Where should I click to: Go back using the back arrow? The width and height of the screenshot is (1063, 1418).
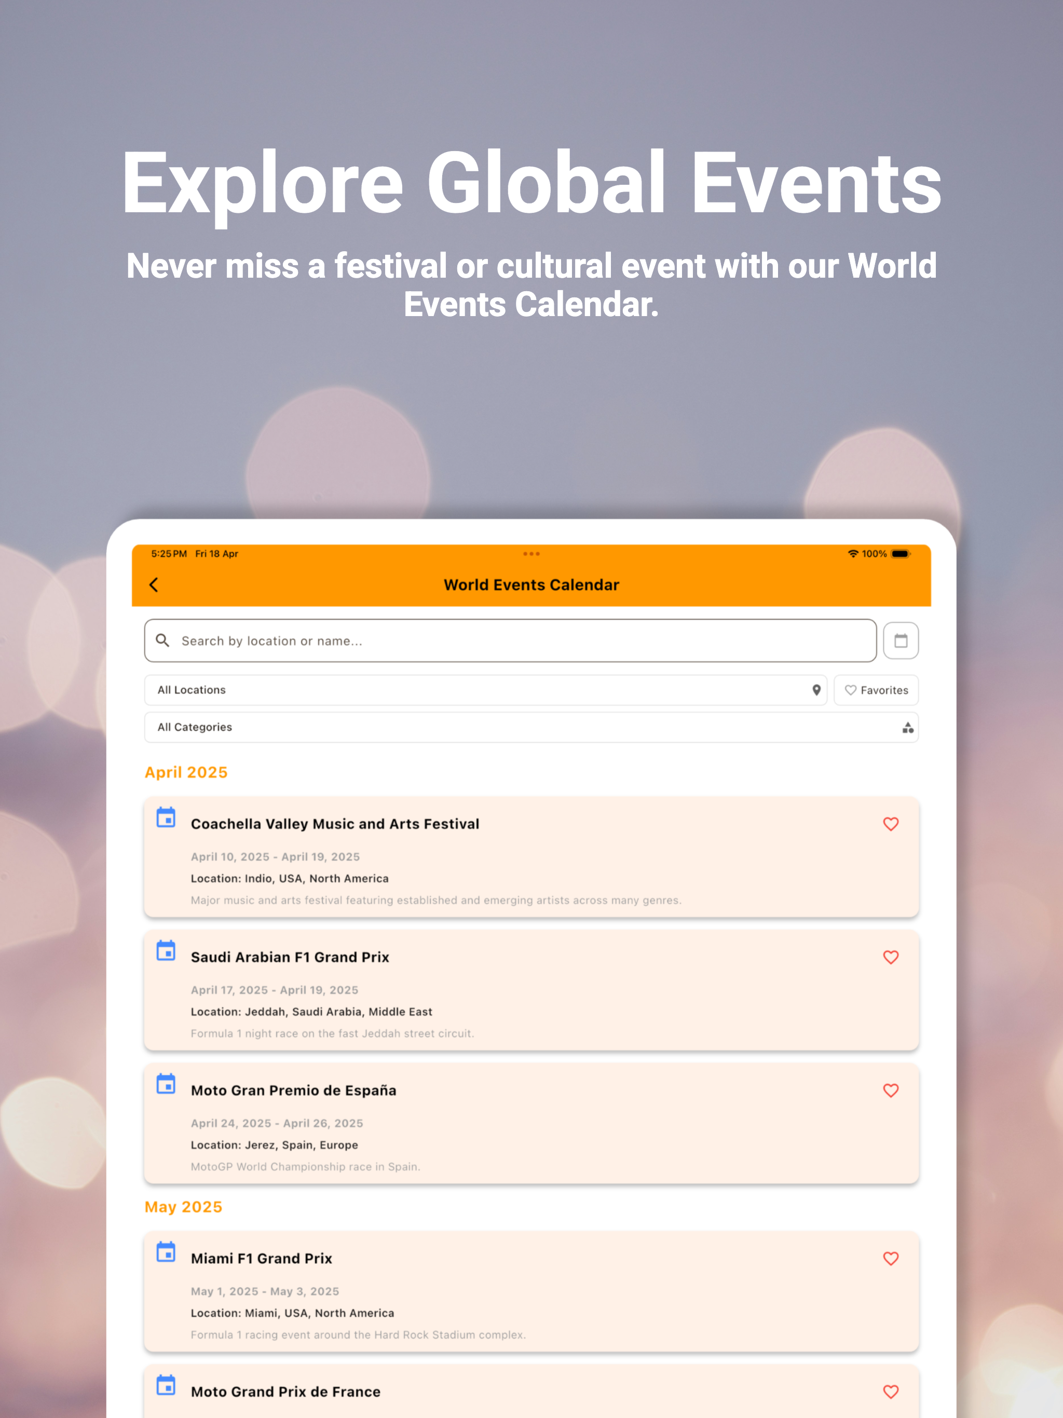[x=154, y=584]
